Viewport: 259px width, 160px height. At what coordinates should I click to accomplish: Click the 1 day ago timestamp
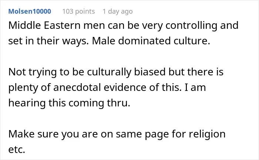pyautogui.click(x=118, y=11)
